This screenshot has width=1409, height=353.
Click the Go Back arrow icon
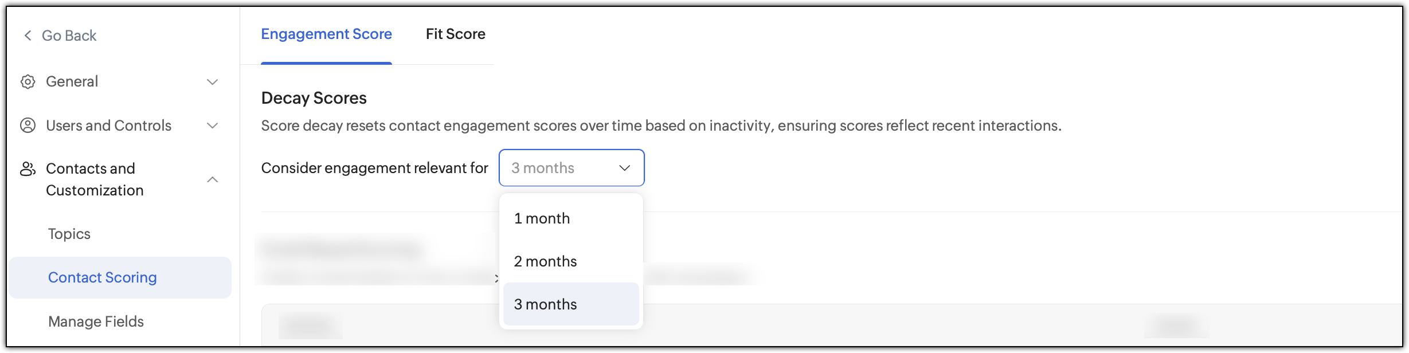pyautogui.click(x=28, y=36)
